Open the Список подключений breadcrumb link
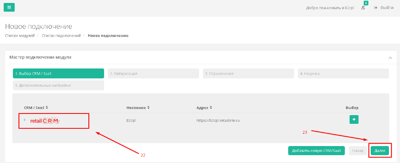Viewport: 400px width, 163px height. 61,35
